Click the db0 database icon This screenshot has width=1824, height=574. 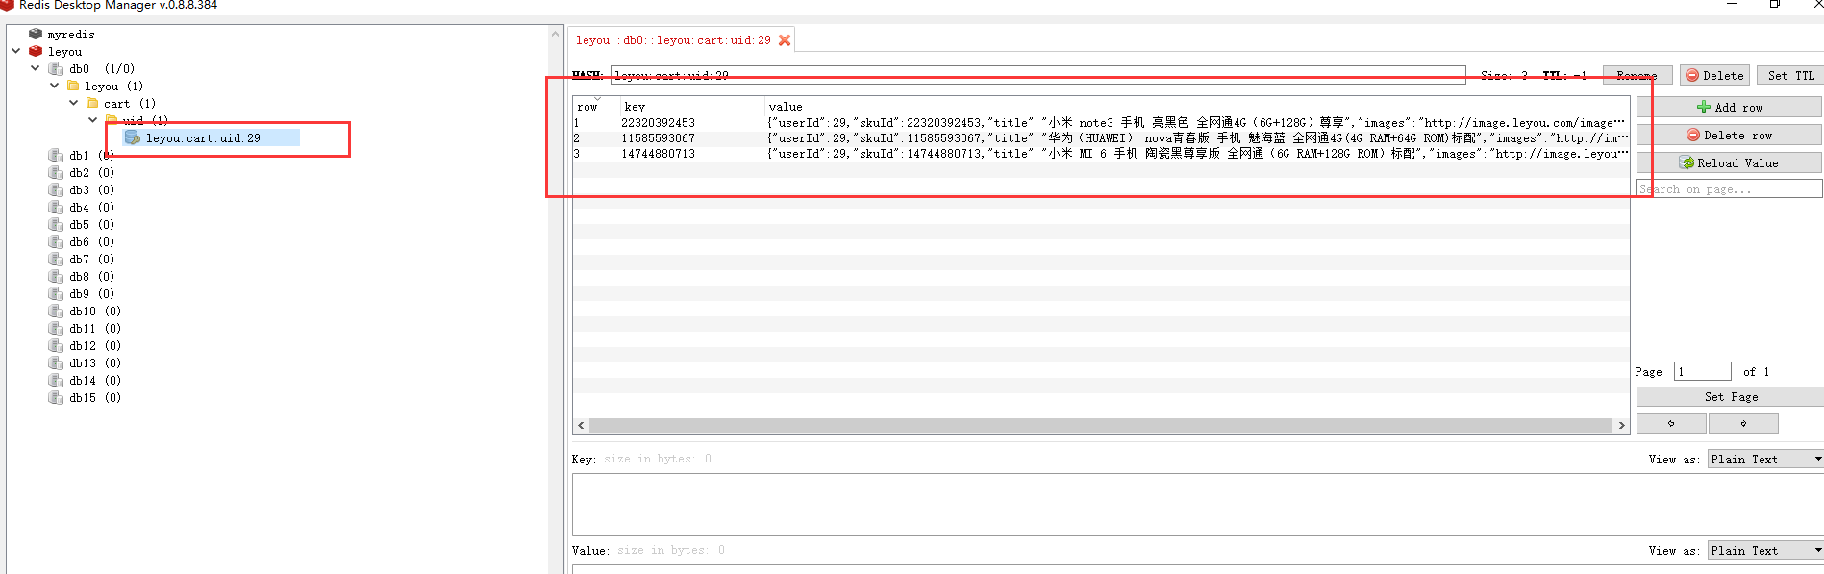click(x=56, y=68)
